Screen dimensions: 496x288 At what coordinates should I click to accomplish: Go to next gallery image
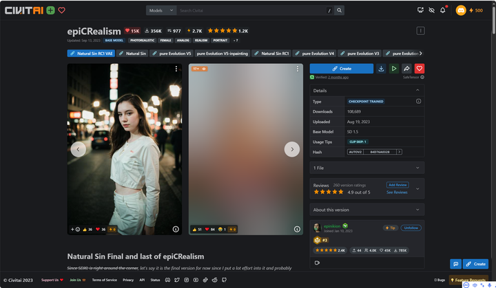[x=292, y=149]
